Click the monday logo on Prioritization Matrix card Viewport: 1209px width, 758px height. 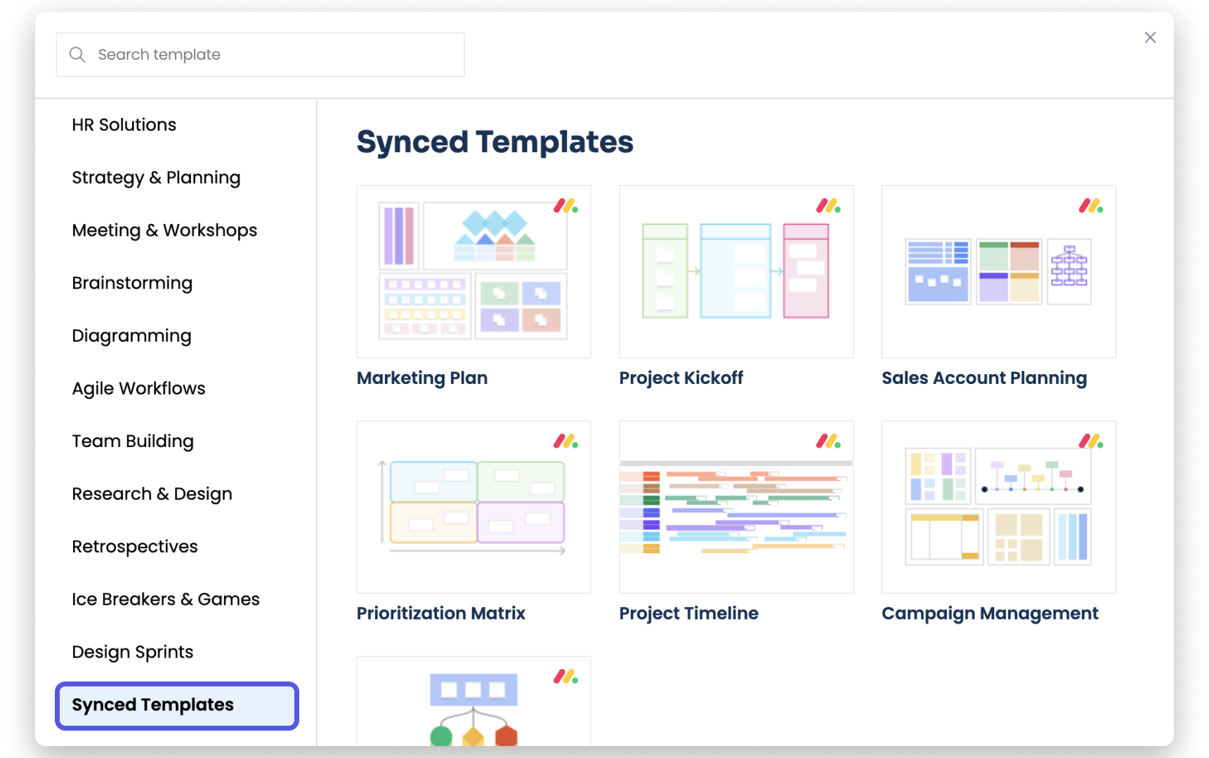tap(566, 441)
